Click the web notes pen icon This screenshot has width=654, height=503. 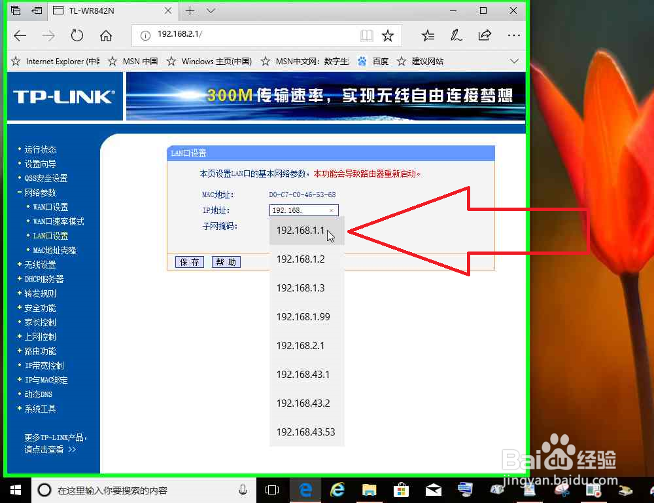tap(456, 36)
